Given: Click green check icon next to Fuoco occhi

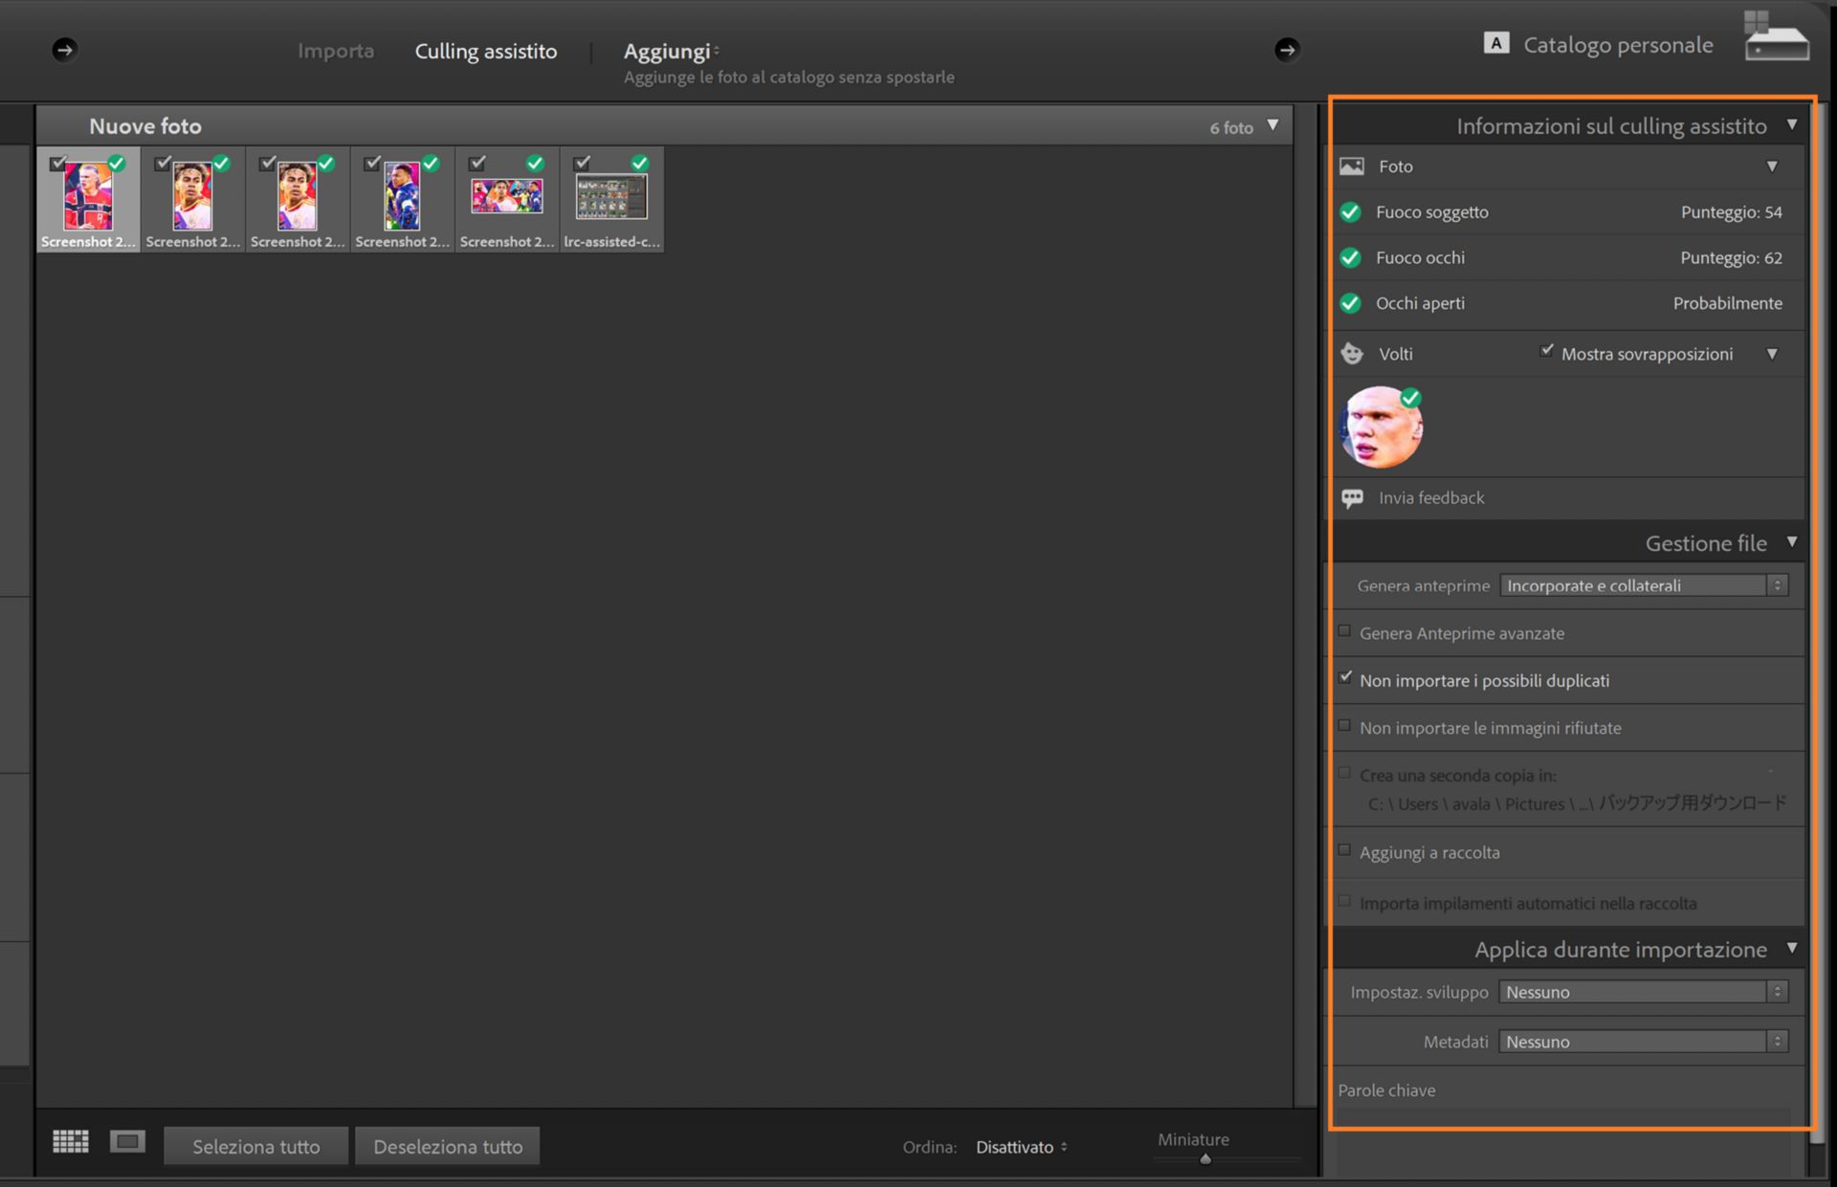Looking at the screenshot, I should [x=1351, y=258].
